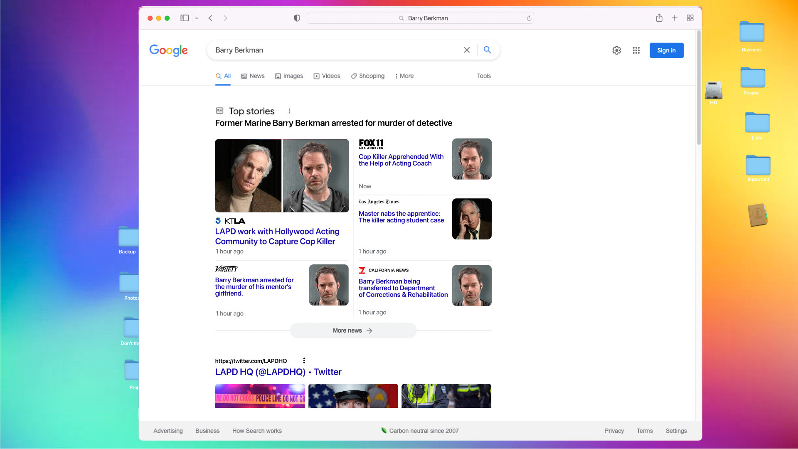The height and width of the screenshot is (449, 798).
Task: Expand the More search filters menu
Action: 404,76
